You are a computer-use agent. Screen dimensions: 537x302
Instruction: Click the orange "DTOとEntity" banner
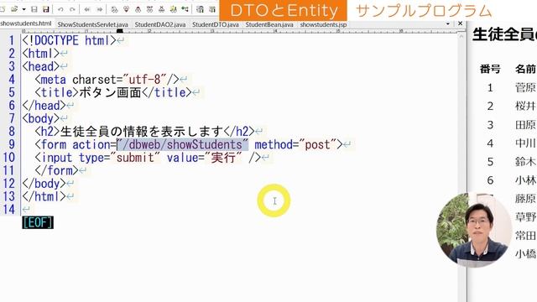284,11
